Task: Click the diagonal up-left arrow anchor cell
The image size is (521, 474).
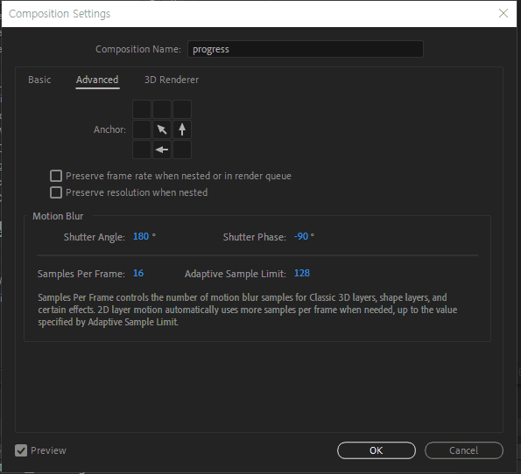Action: click(x=162, y=129)
